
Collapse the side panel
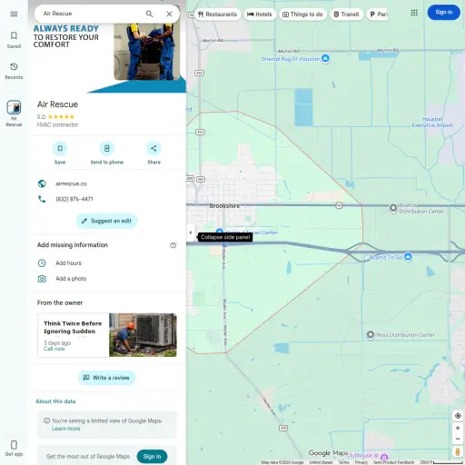click(x=191, y=232)
